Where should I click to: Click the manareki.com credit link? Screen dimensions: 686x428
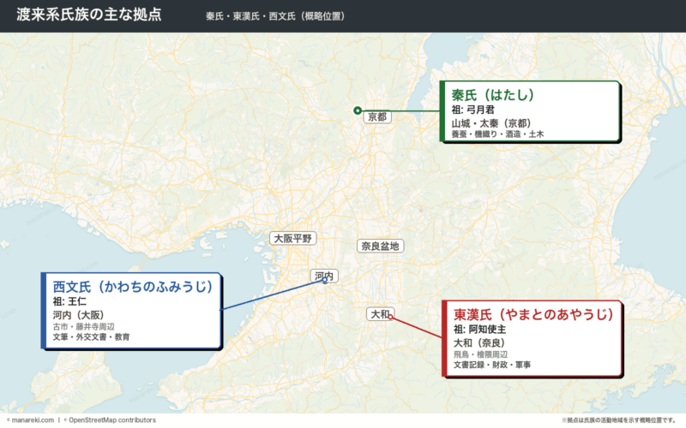[x=30, y=420]
